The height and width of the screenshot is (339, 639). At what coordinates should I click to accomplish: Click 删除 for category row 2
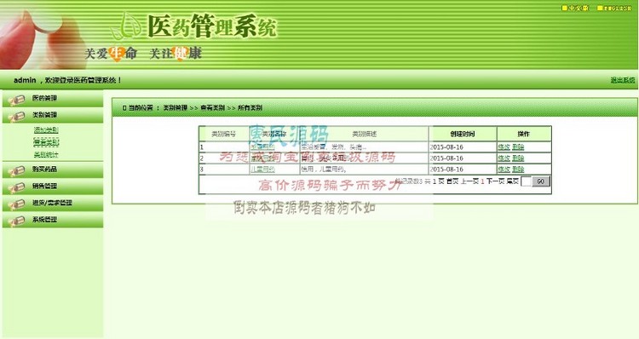click(518, 158)
